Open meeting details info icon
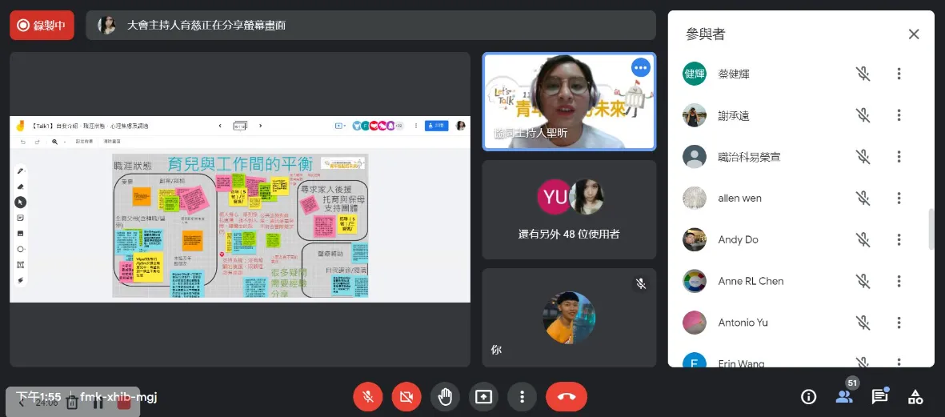The image size is (945, 417). tap(808, 396)
